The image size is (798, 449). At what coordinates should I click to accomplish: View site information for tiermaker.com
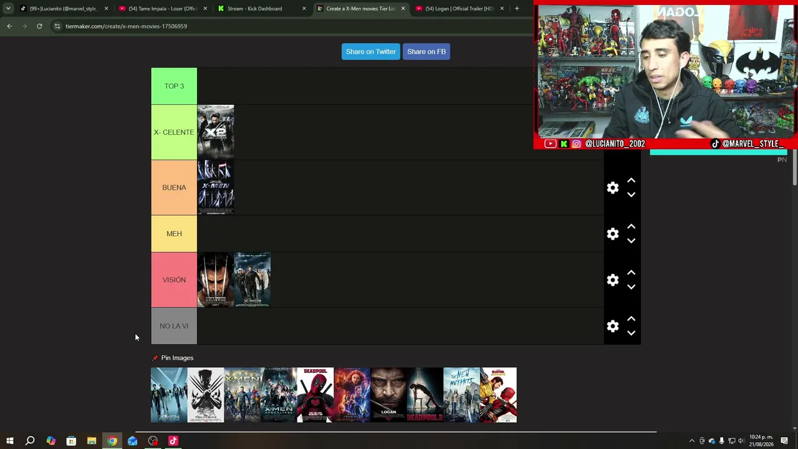tap(57, 26)
